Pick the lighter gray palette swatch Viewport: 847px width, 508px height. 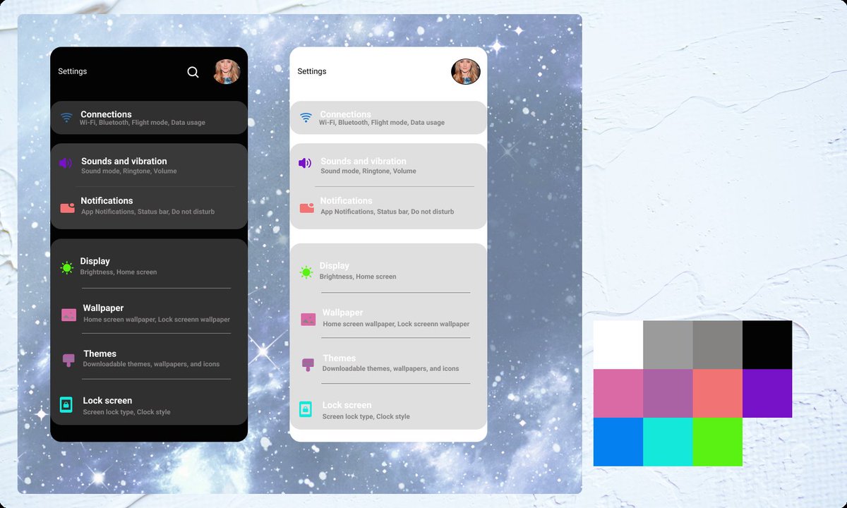coord(668,345)
